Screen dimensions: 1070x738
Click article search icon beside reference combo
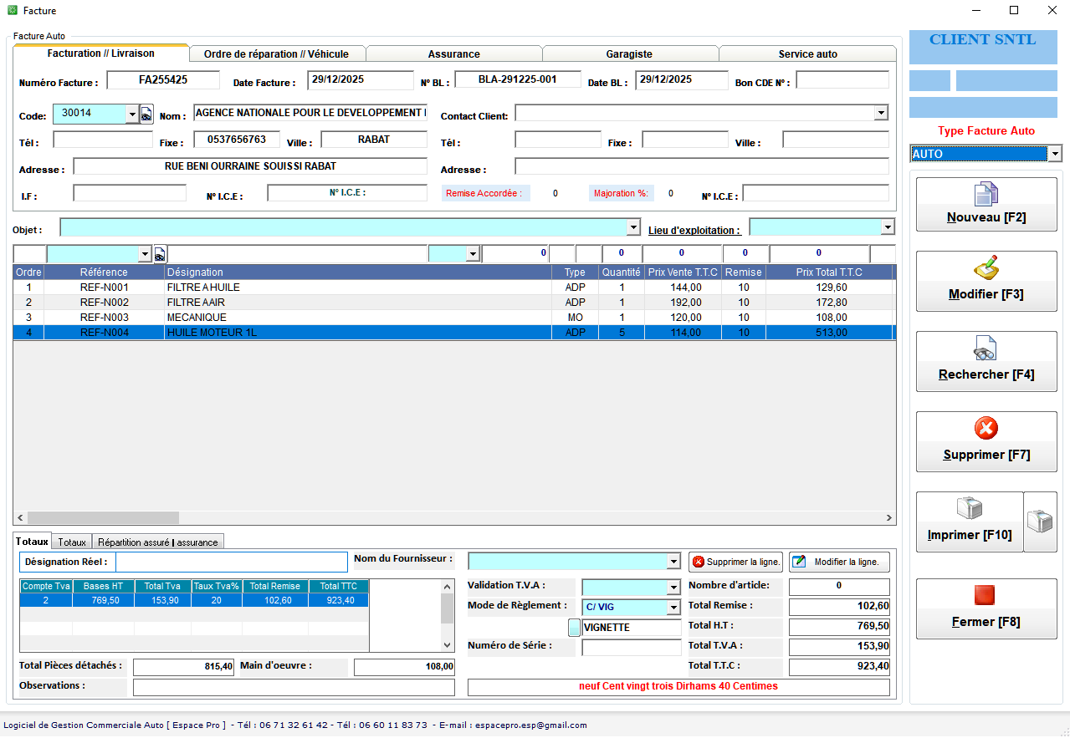[160, 254]
